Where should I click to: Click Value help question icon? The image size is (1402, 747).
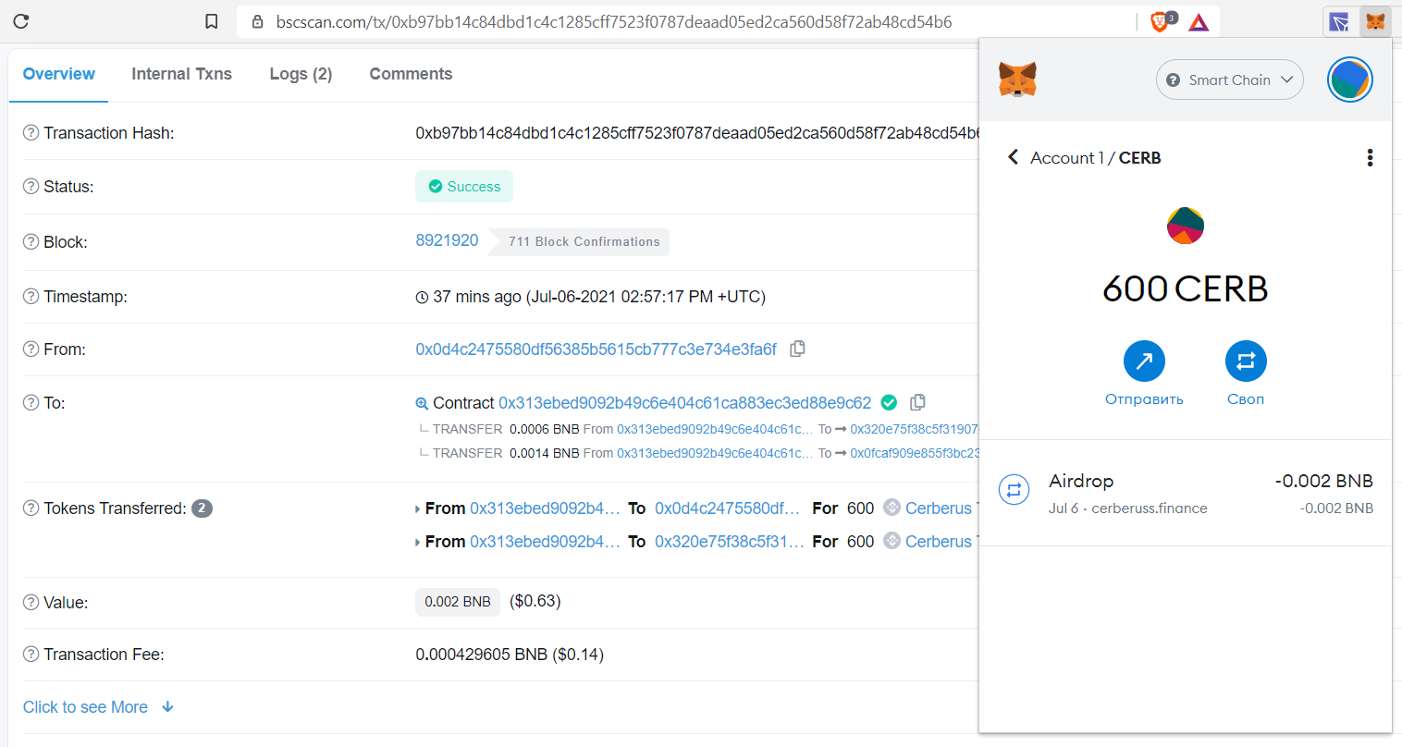tap(31, 603)
